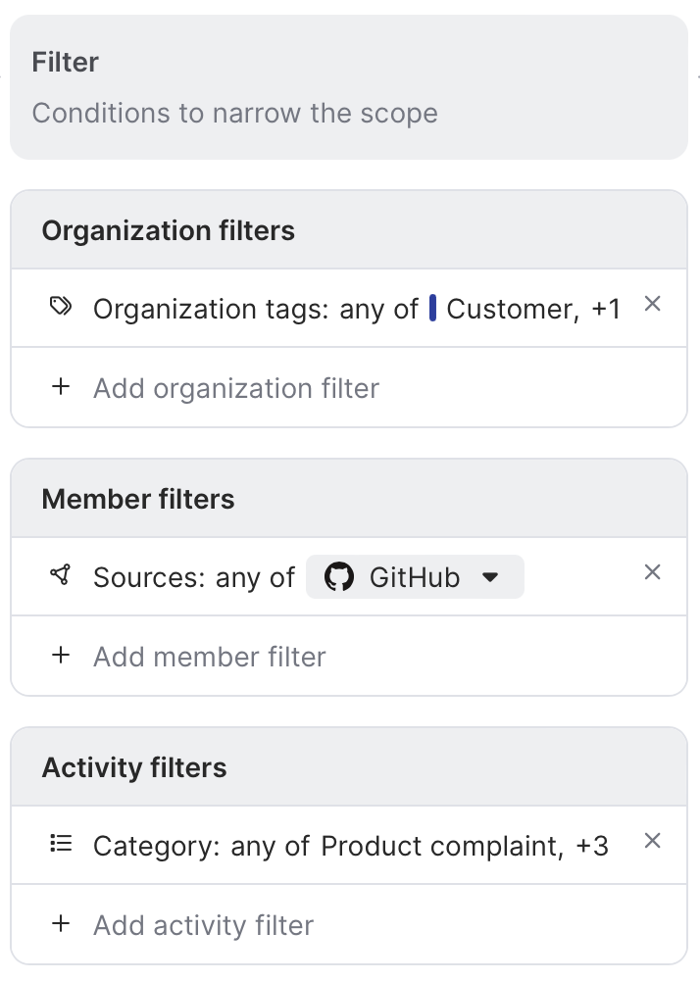Click Add member filter
This screenshot has width=700, height=981.
(209, 657)
